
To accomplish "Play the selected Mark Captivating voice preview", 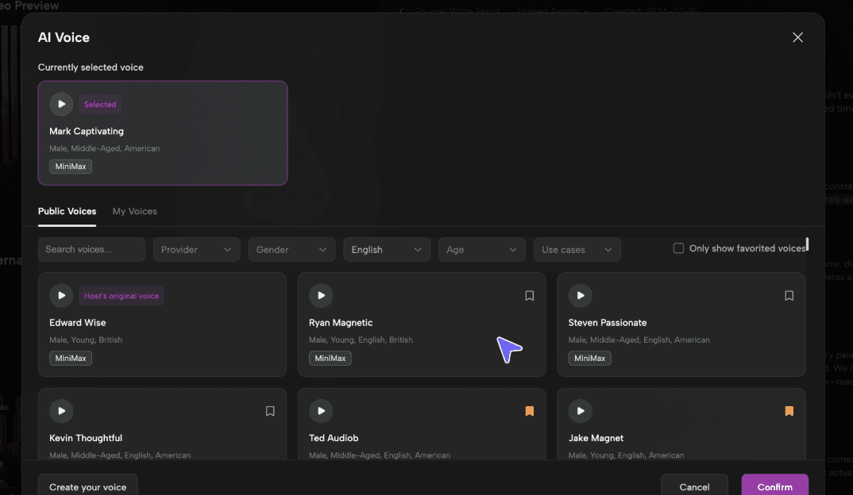I will click(x=61, y=105).
